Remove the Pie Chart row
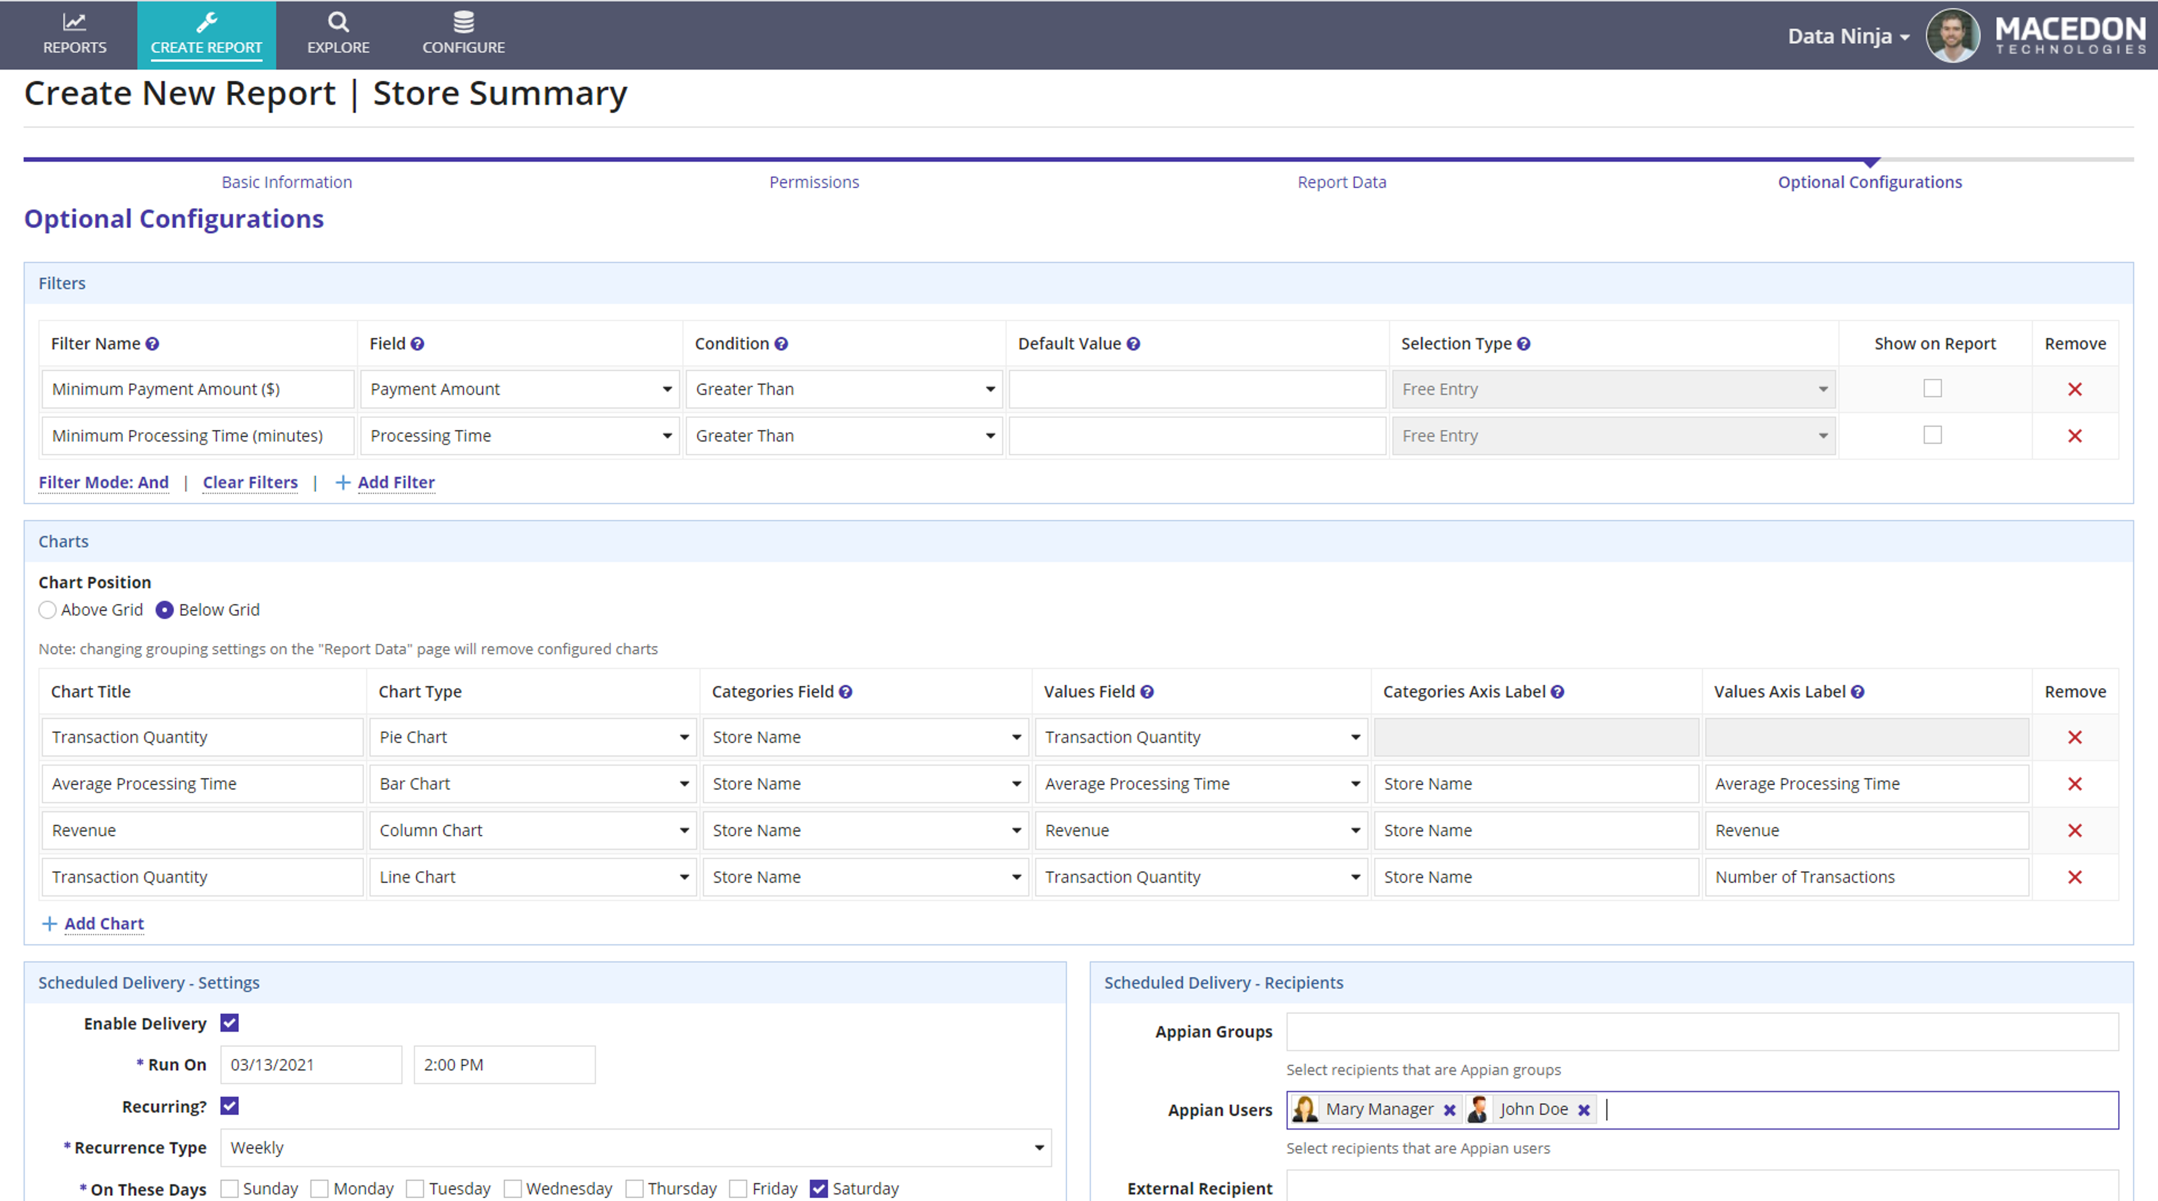The height and width of the screenshot is (1201, 2158). 2075,738
